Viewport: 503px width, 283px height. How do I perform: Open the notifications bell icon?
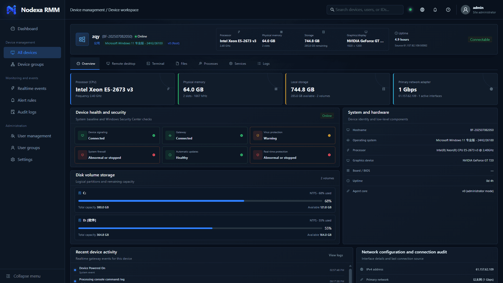click(435, 10)
